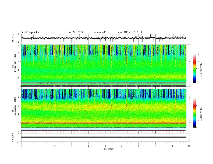Click the "ch.1(V)" axis label
This screenshot has width=213, height=164.
point(13,38)
